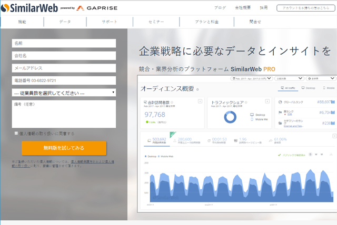Expand the Feb 2017 - Apr 2017 date dropdown
337x225 pixels.
click(252, 78)
